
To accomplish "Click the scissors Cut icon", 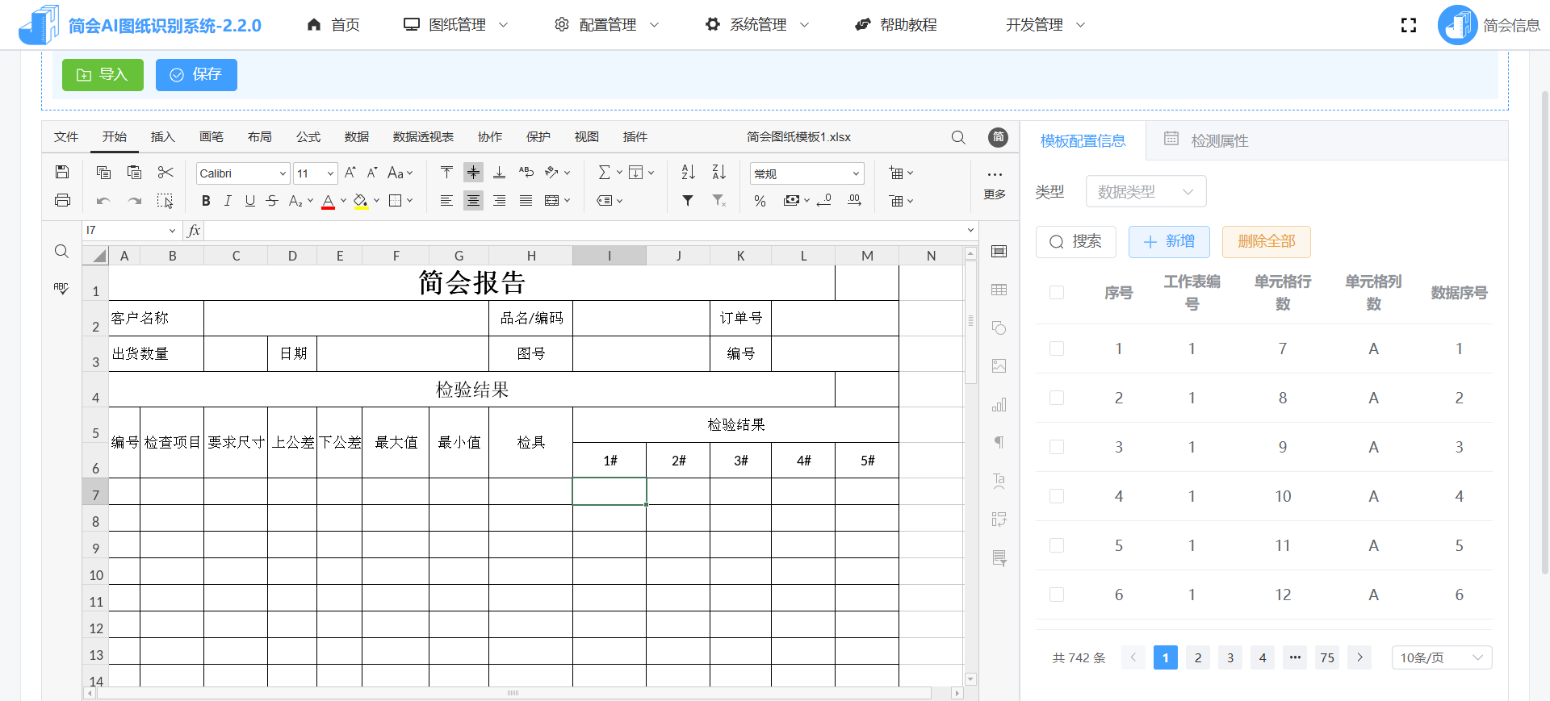I will coord(165,173).
